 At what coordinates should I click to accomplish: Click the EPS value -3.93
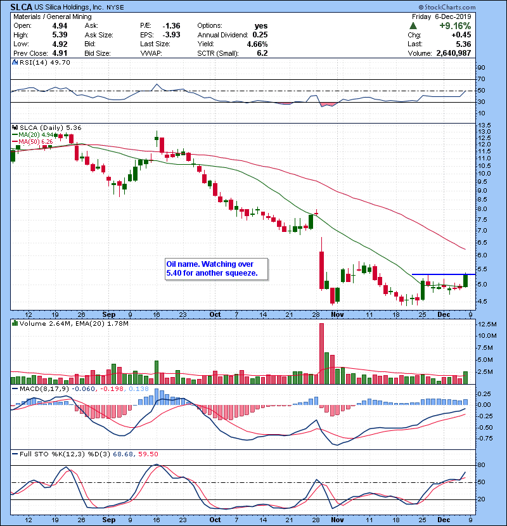pos(172,35)
